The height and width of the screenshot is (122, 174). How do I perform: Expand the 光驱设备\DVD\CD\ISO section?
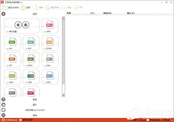pos(35,110)
